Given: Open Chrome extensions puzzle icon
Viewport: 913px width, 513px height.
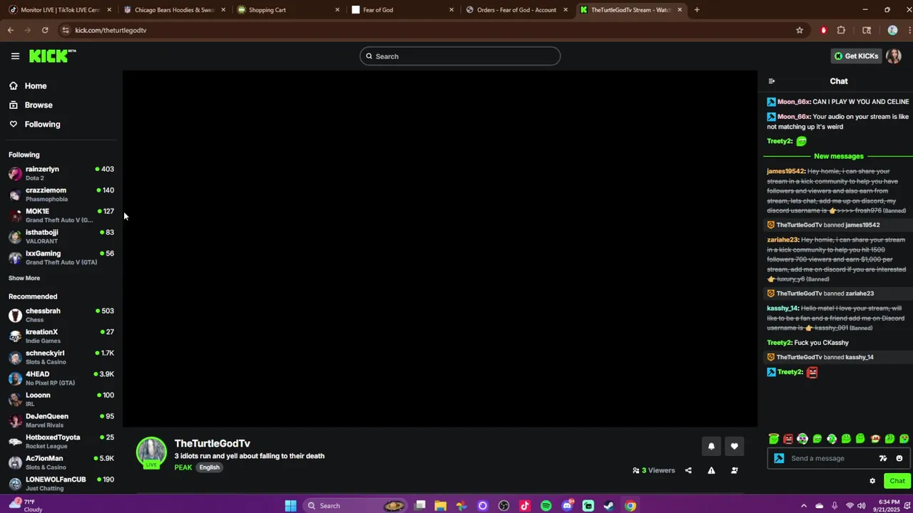Looking at the screenshot, I should [841, 30].
